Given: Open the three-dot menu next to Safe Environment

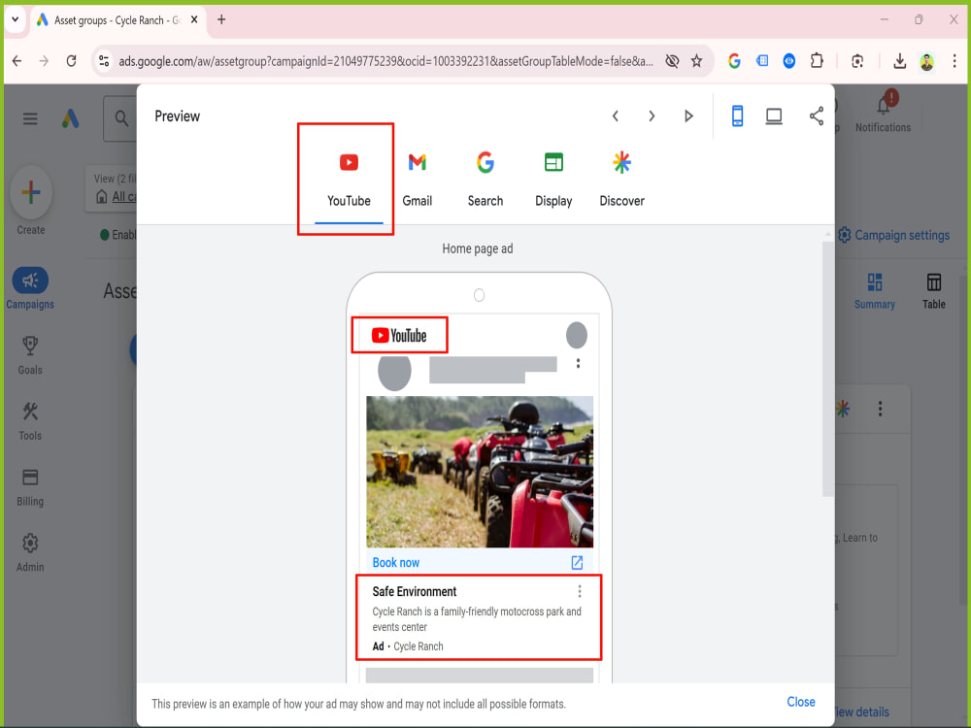Looking at the screenshot, I should point(579,592).
